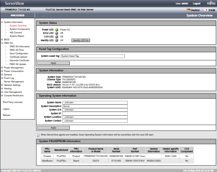Open Third Party Licenses link

13,102
